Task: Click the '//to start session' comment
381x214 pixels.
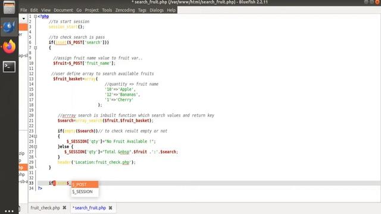Action: coord(69,21)
